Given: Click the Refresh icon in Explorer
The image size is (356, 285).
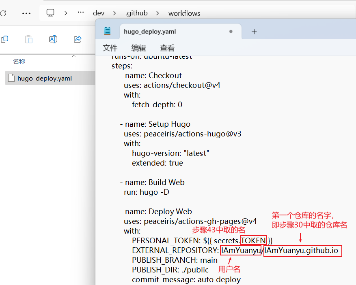Looking at the screenshot, I should [x=3, y=13].
